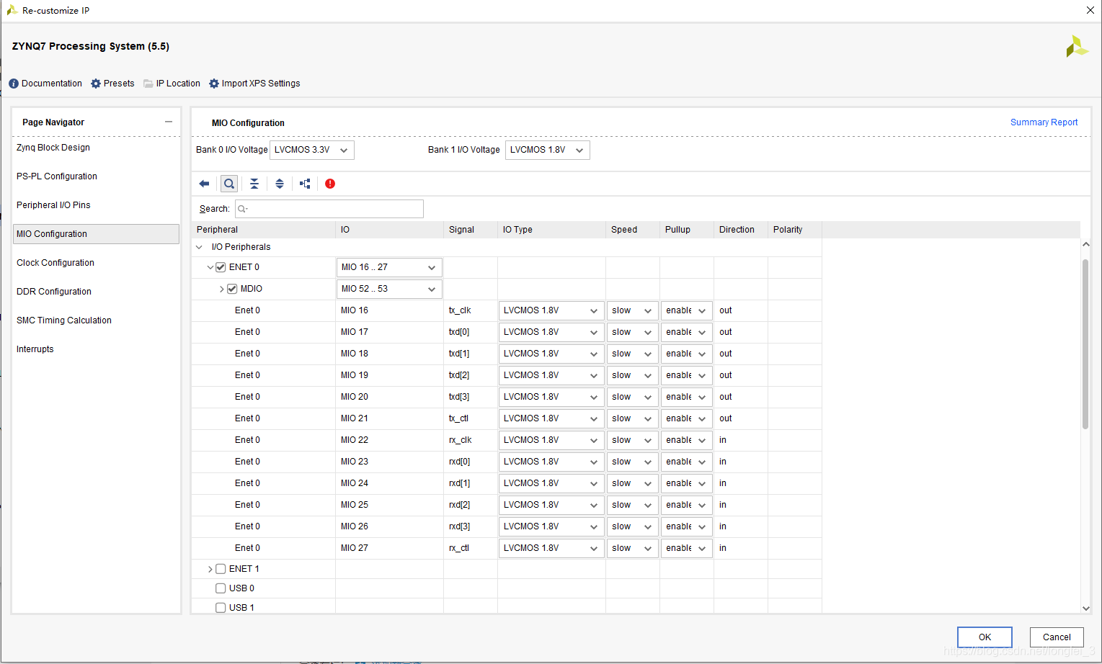Click the back arrow toolbar icon
This screenshot has width=1102, height=664.
204,184
